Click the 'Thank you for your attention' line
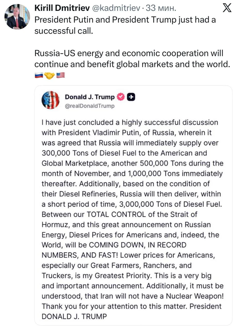The height and width of the screenshot is (330, 237). [132, 306]
